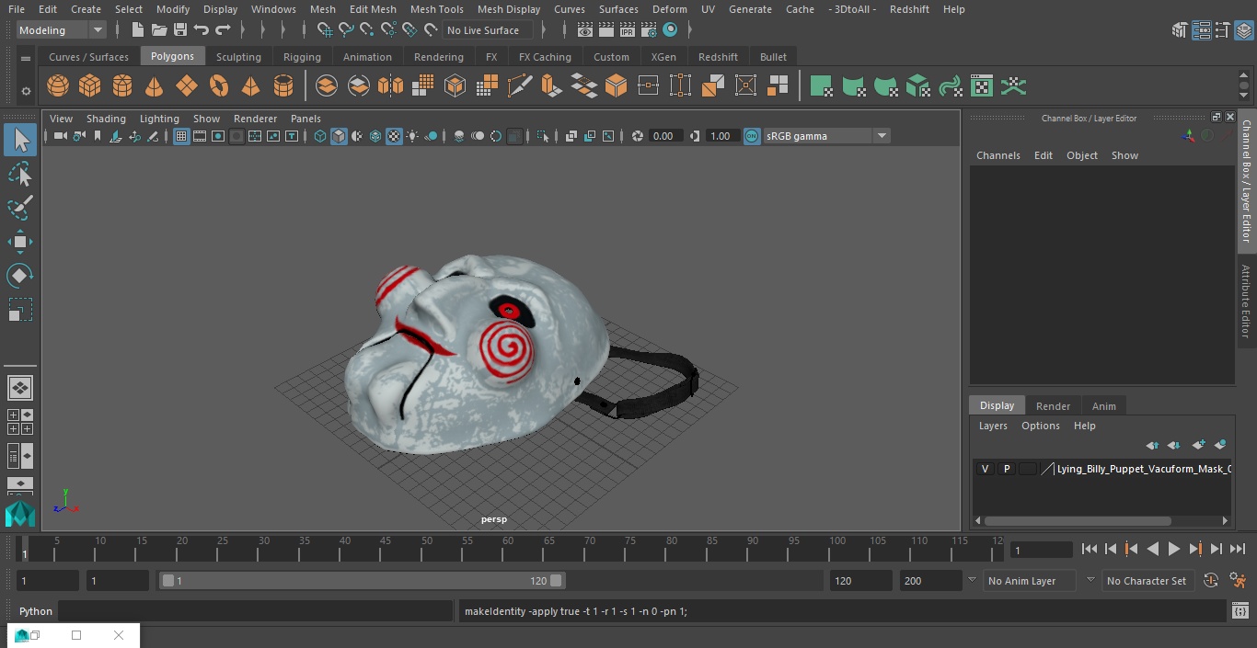Expand the shelf scroll arrows on right
1257x648 pixels.
point(1243,87)
